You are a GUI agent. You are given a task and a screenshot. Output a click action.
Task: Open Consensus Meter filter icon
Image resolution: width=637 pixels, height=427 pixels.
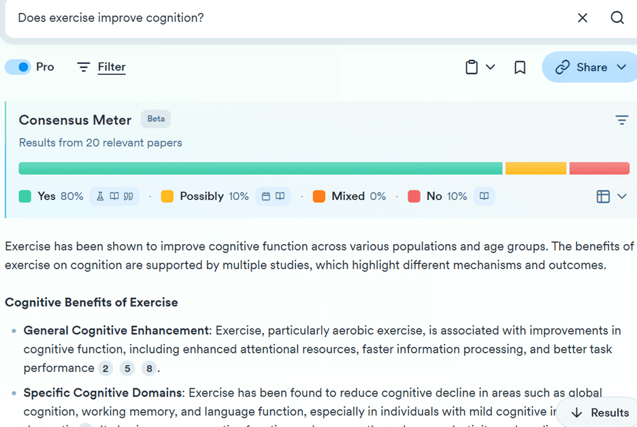621,120
